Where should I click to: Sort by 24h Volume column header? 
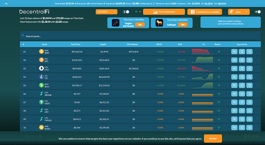(x=132, y=44)
